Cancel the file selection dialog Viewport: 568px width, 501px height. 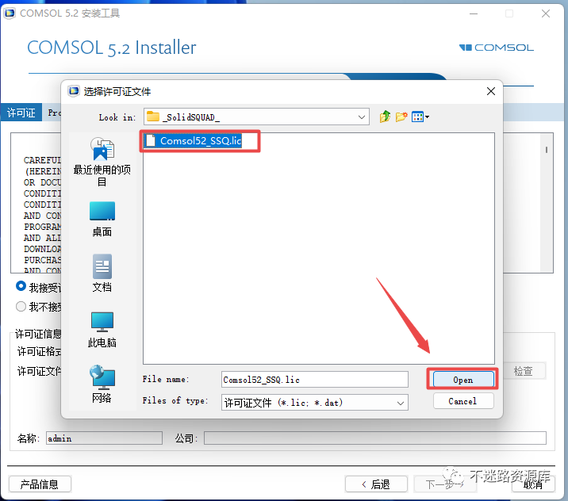[463, 401]
